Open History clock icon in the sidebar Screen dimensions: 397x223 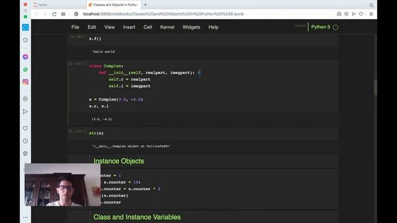click(x=25, y=141)
